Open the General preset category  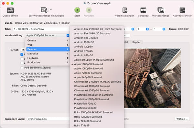48,41
